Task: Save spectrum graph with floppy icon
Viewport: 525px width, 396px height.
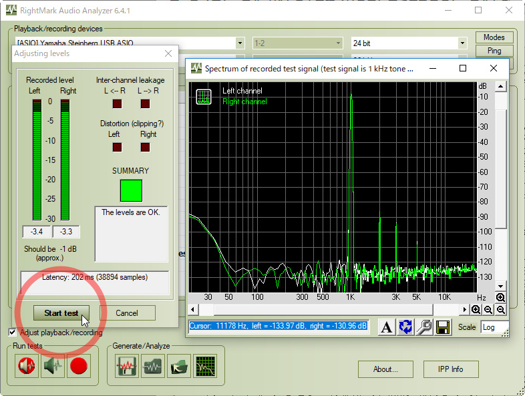Action: [x=443, y=327]
